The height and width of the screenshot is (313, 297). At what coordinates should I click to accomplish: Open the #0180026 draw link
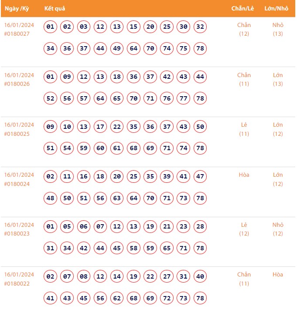click(17, 84)
